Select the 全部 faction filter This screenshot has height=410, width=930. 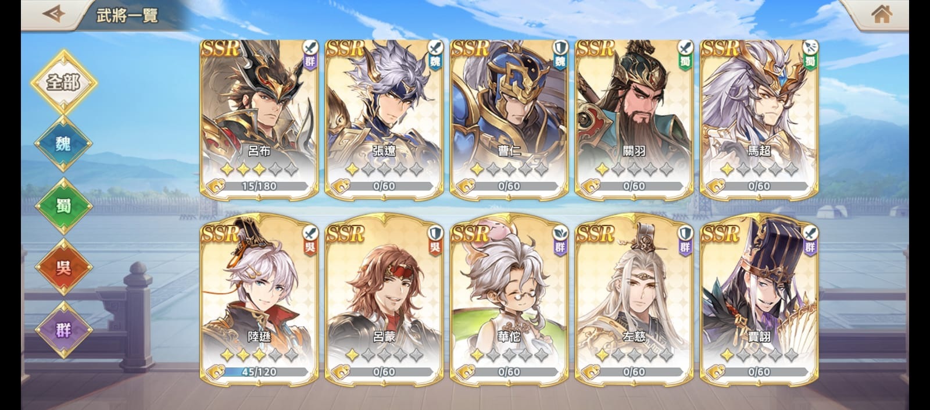[63, 82]
